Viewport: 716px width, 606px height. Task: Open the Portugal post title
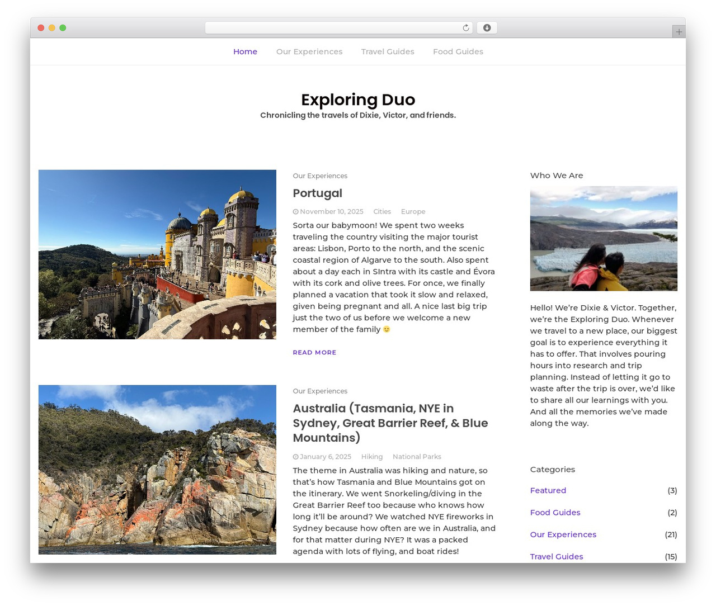317,193
